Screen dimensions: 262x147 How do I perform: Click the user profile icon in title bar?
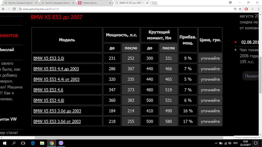tap(230, 2)
